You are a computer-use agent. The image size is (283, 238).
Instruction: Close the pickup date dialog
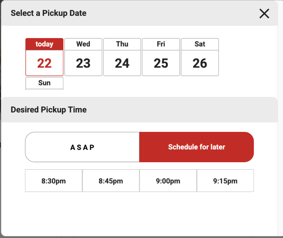point(264,13)
